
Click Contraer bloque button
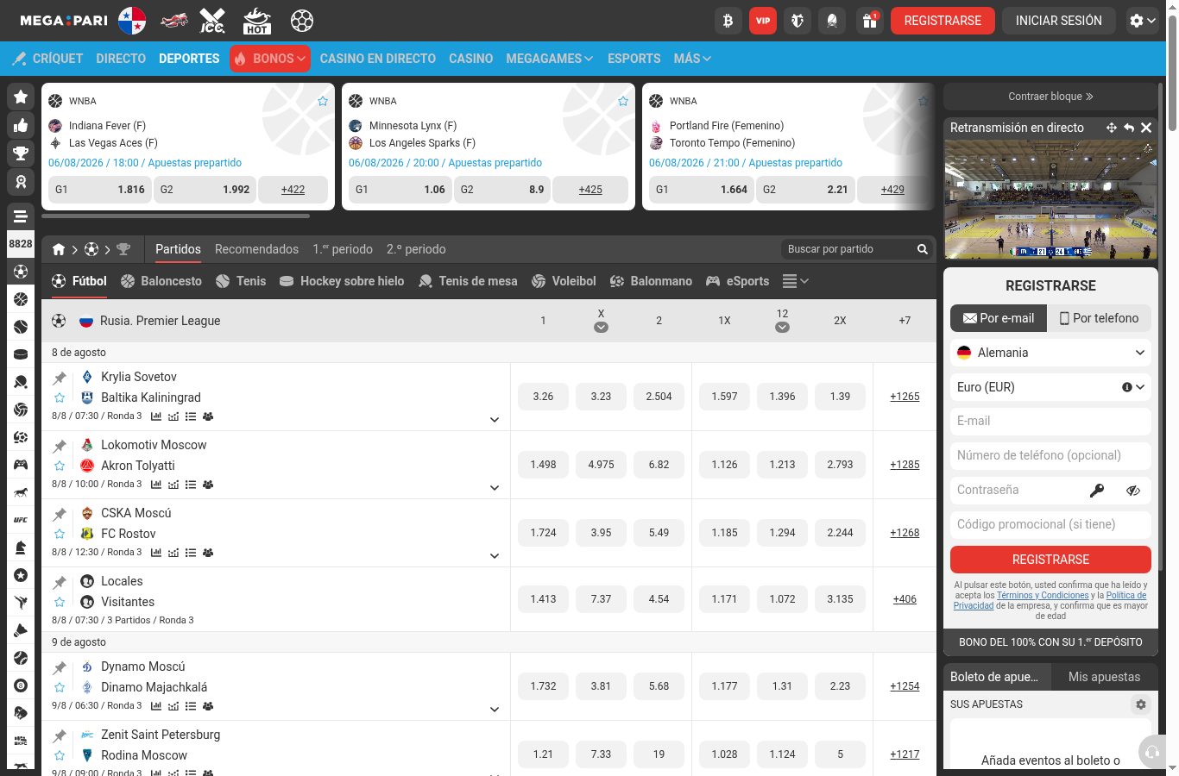(x=1050, y=97)
